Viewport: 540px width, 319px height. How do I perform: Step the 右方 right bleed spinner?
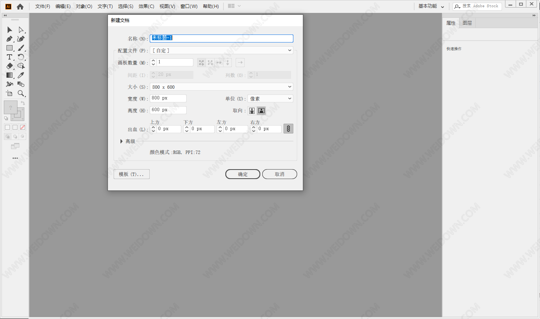(x=253, y=129)
